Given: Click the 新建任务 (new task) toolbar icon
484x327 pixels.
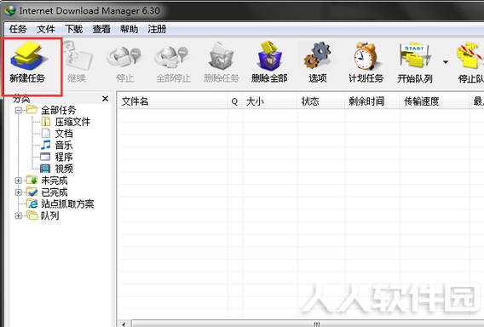Looking at the screenshot, I should pyautogui.click(x=28, y=56).
